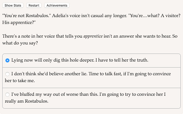The image size is (183, 114).
Task: Select the radio for telling the truth
Action: click(7, 60)
